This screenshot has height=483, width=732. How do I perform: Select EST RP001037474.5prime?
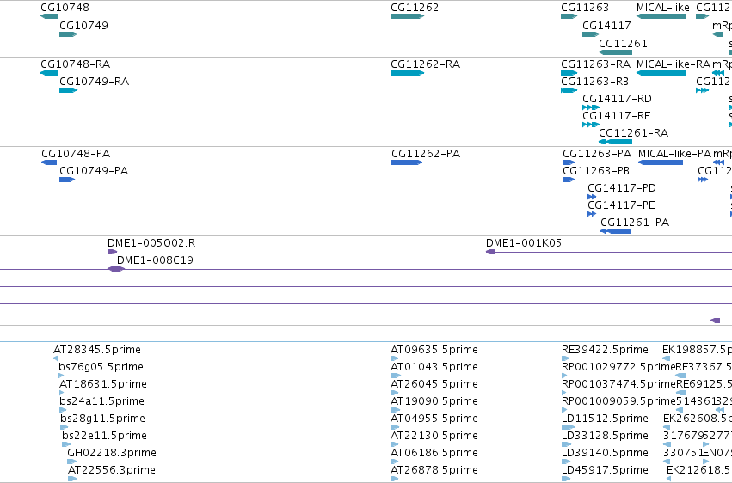pyautogui.click(x=564, y=393)
